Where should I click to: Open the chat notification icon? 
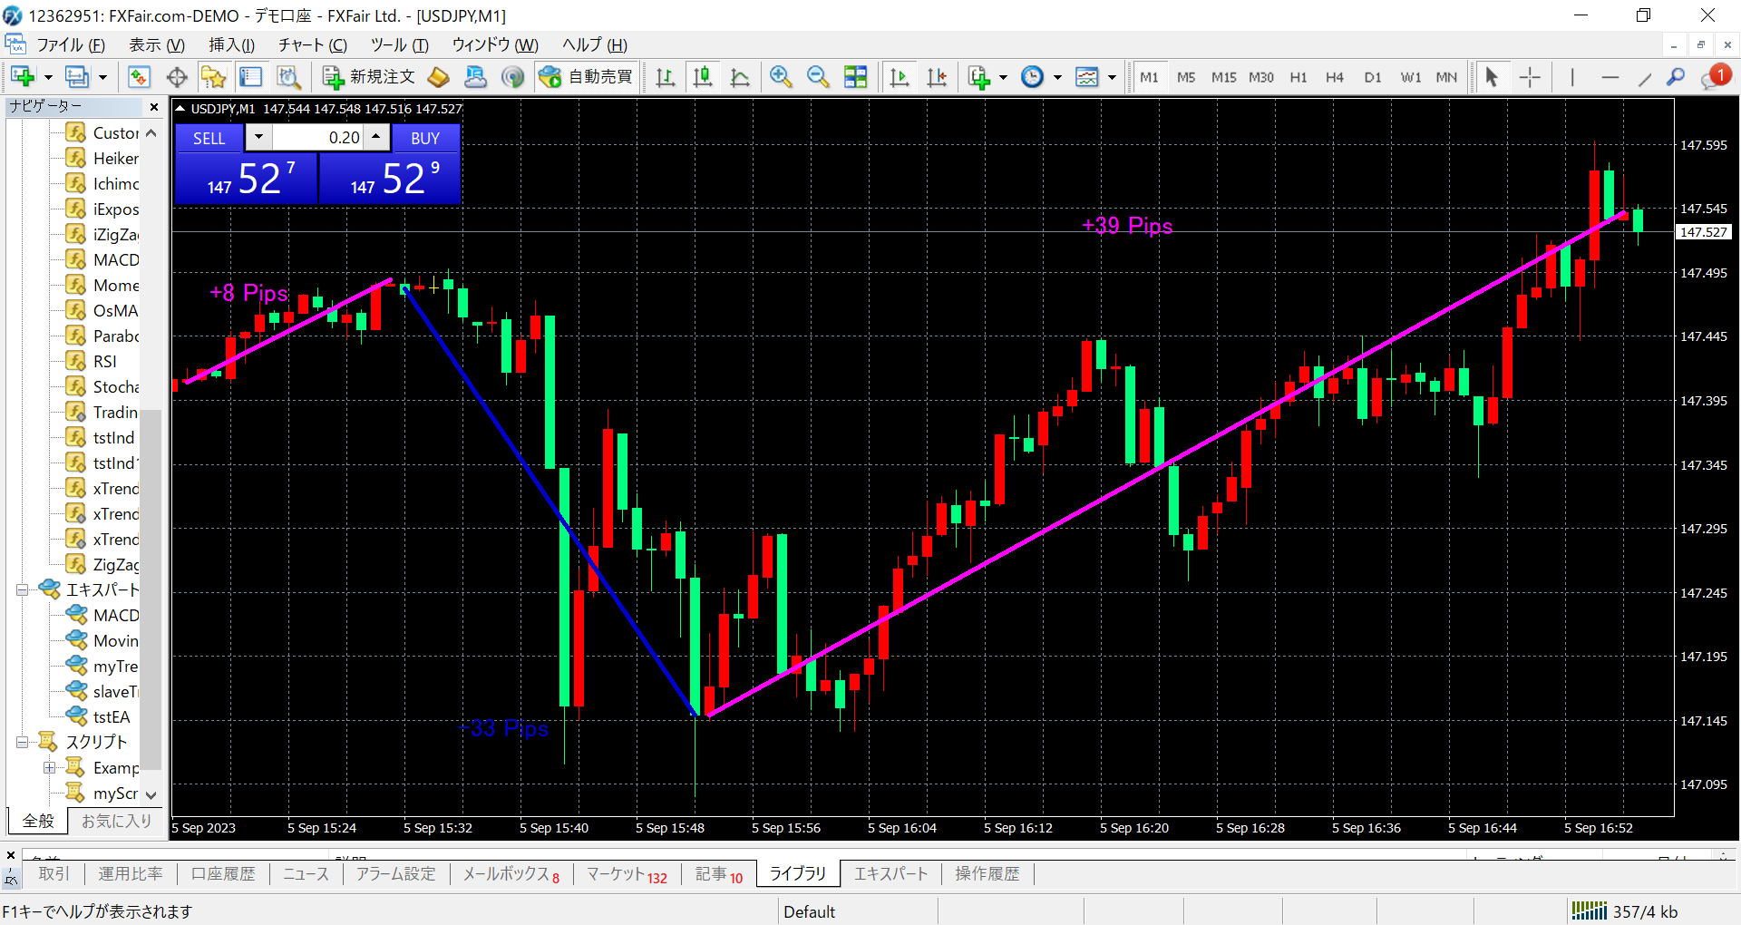pos(1715,77)
